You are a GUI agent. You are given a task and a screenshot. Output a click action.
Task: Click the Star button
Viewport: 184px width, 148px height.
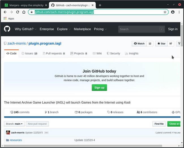point(161,43)
